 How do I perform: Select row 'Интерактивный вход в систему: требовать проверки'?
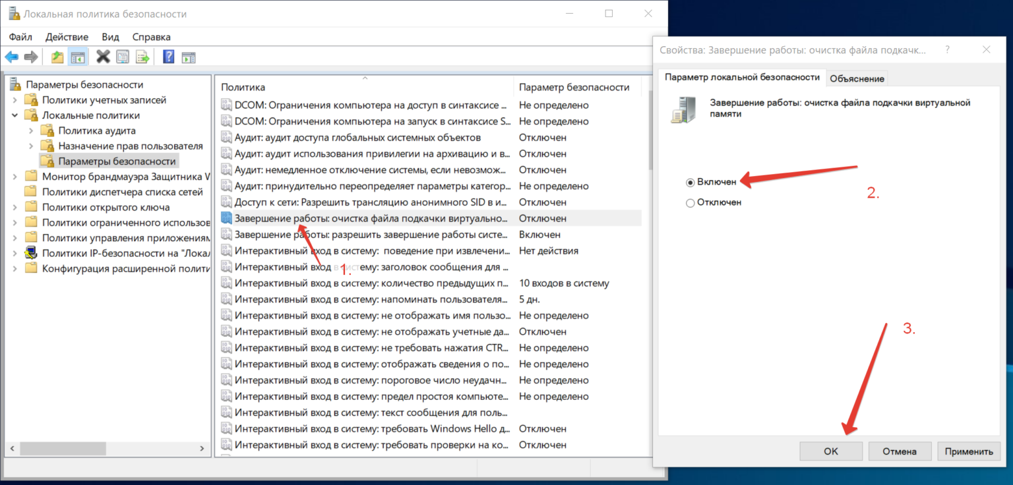(430, 445)
